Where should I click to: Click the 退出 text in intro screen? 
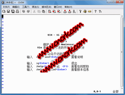point(74,63)
